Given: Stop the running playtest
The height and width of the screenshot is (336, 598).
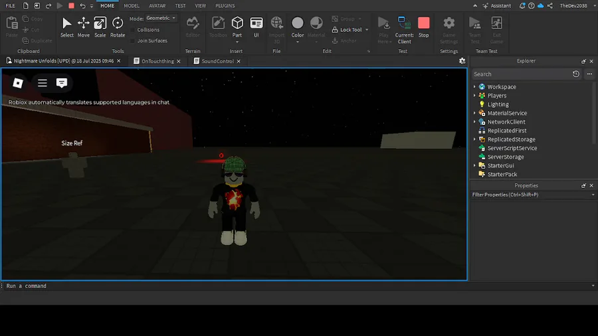Looking at the screenshot, I should 424,27.
